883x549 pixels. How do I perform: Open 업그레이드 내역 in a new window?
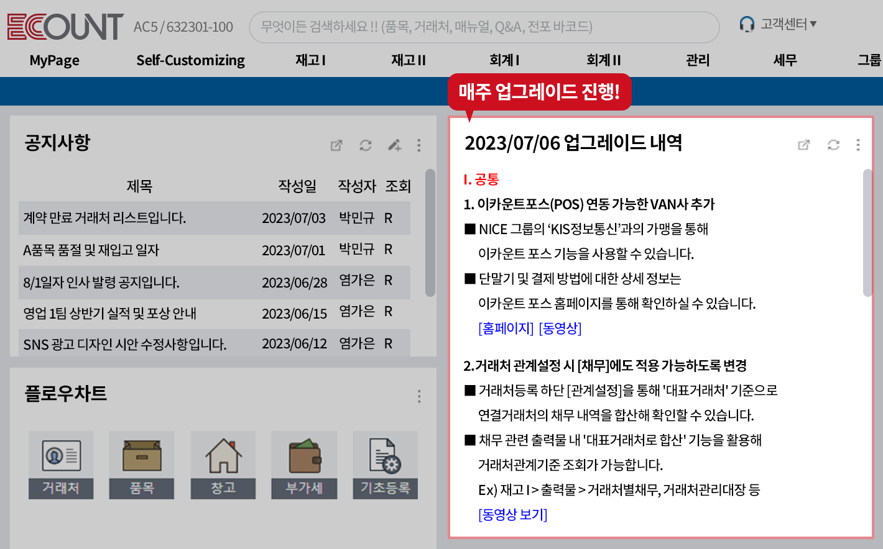coord(804,145)
